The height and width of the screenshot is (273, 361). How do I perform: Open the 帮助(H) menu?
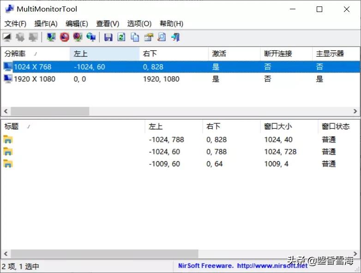pyautogui.click(x=172, y=24)
